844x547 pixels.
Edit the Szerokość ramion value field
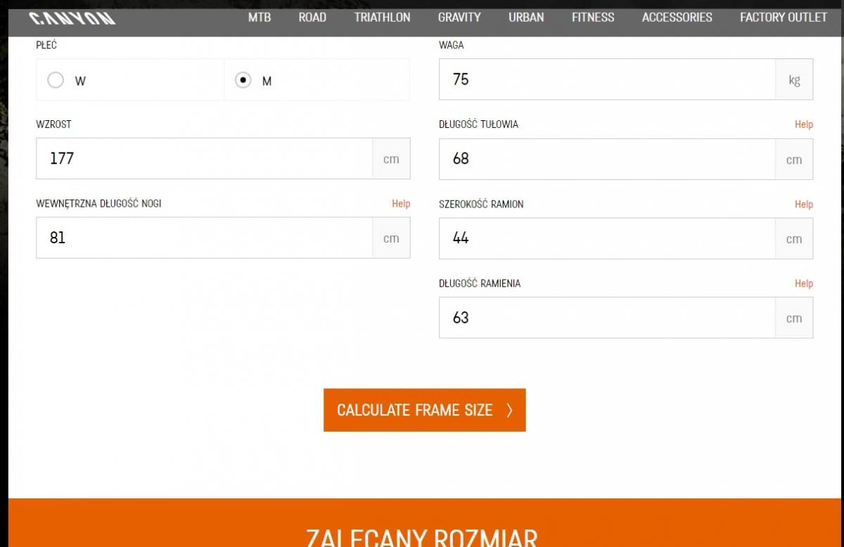click(607, 238)
